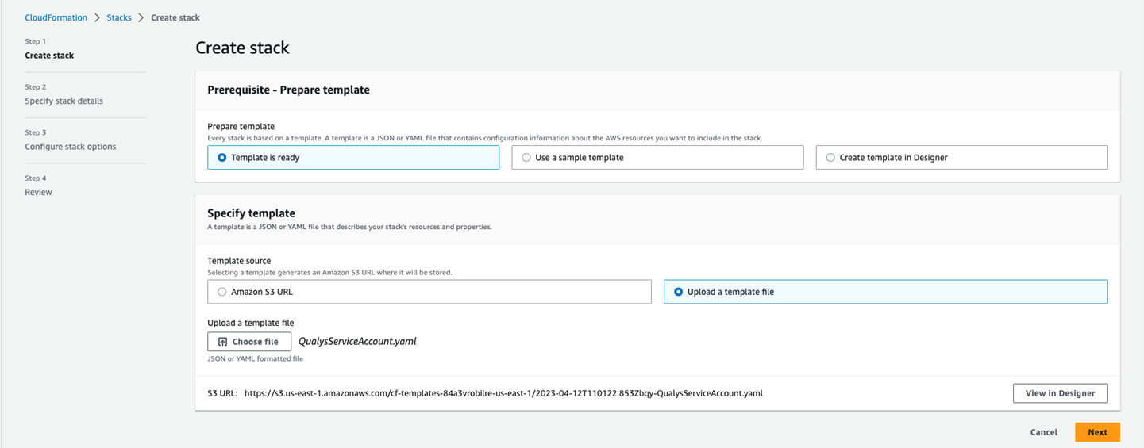Switch template source to Amazon S3 URL
This screenshot has width=1144, height=448.
point(222,292)
